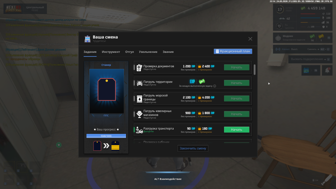Click the next rank yellow-striped shoulder strap icon
Viewport: 336px width, 189px height.
coord(115,146)
